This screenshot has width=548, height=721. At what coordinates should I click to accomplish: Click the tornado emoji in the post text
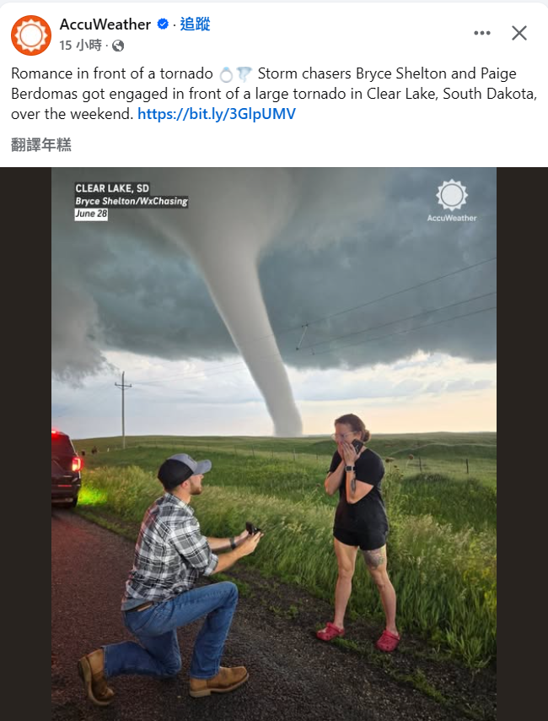point(244,74)
